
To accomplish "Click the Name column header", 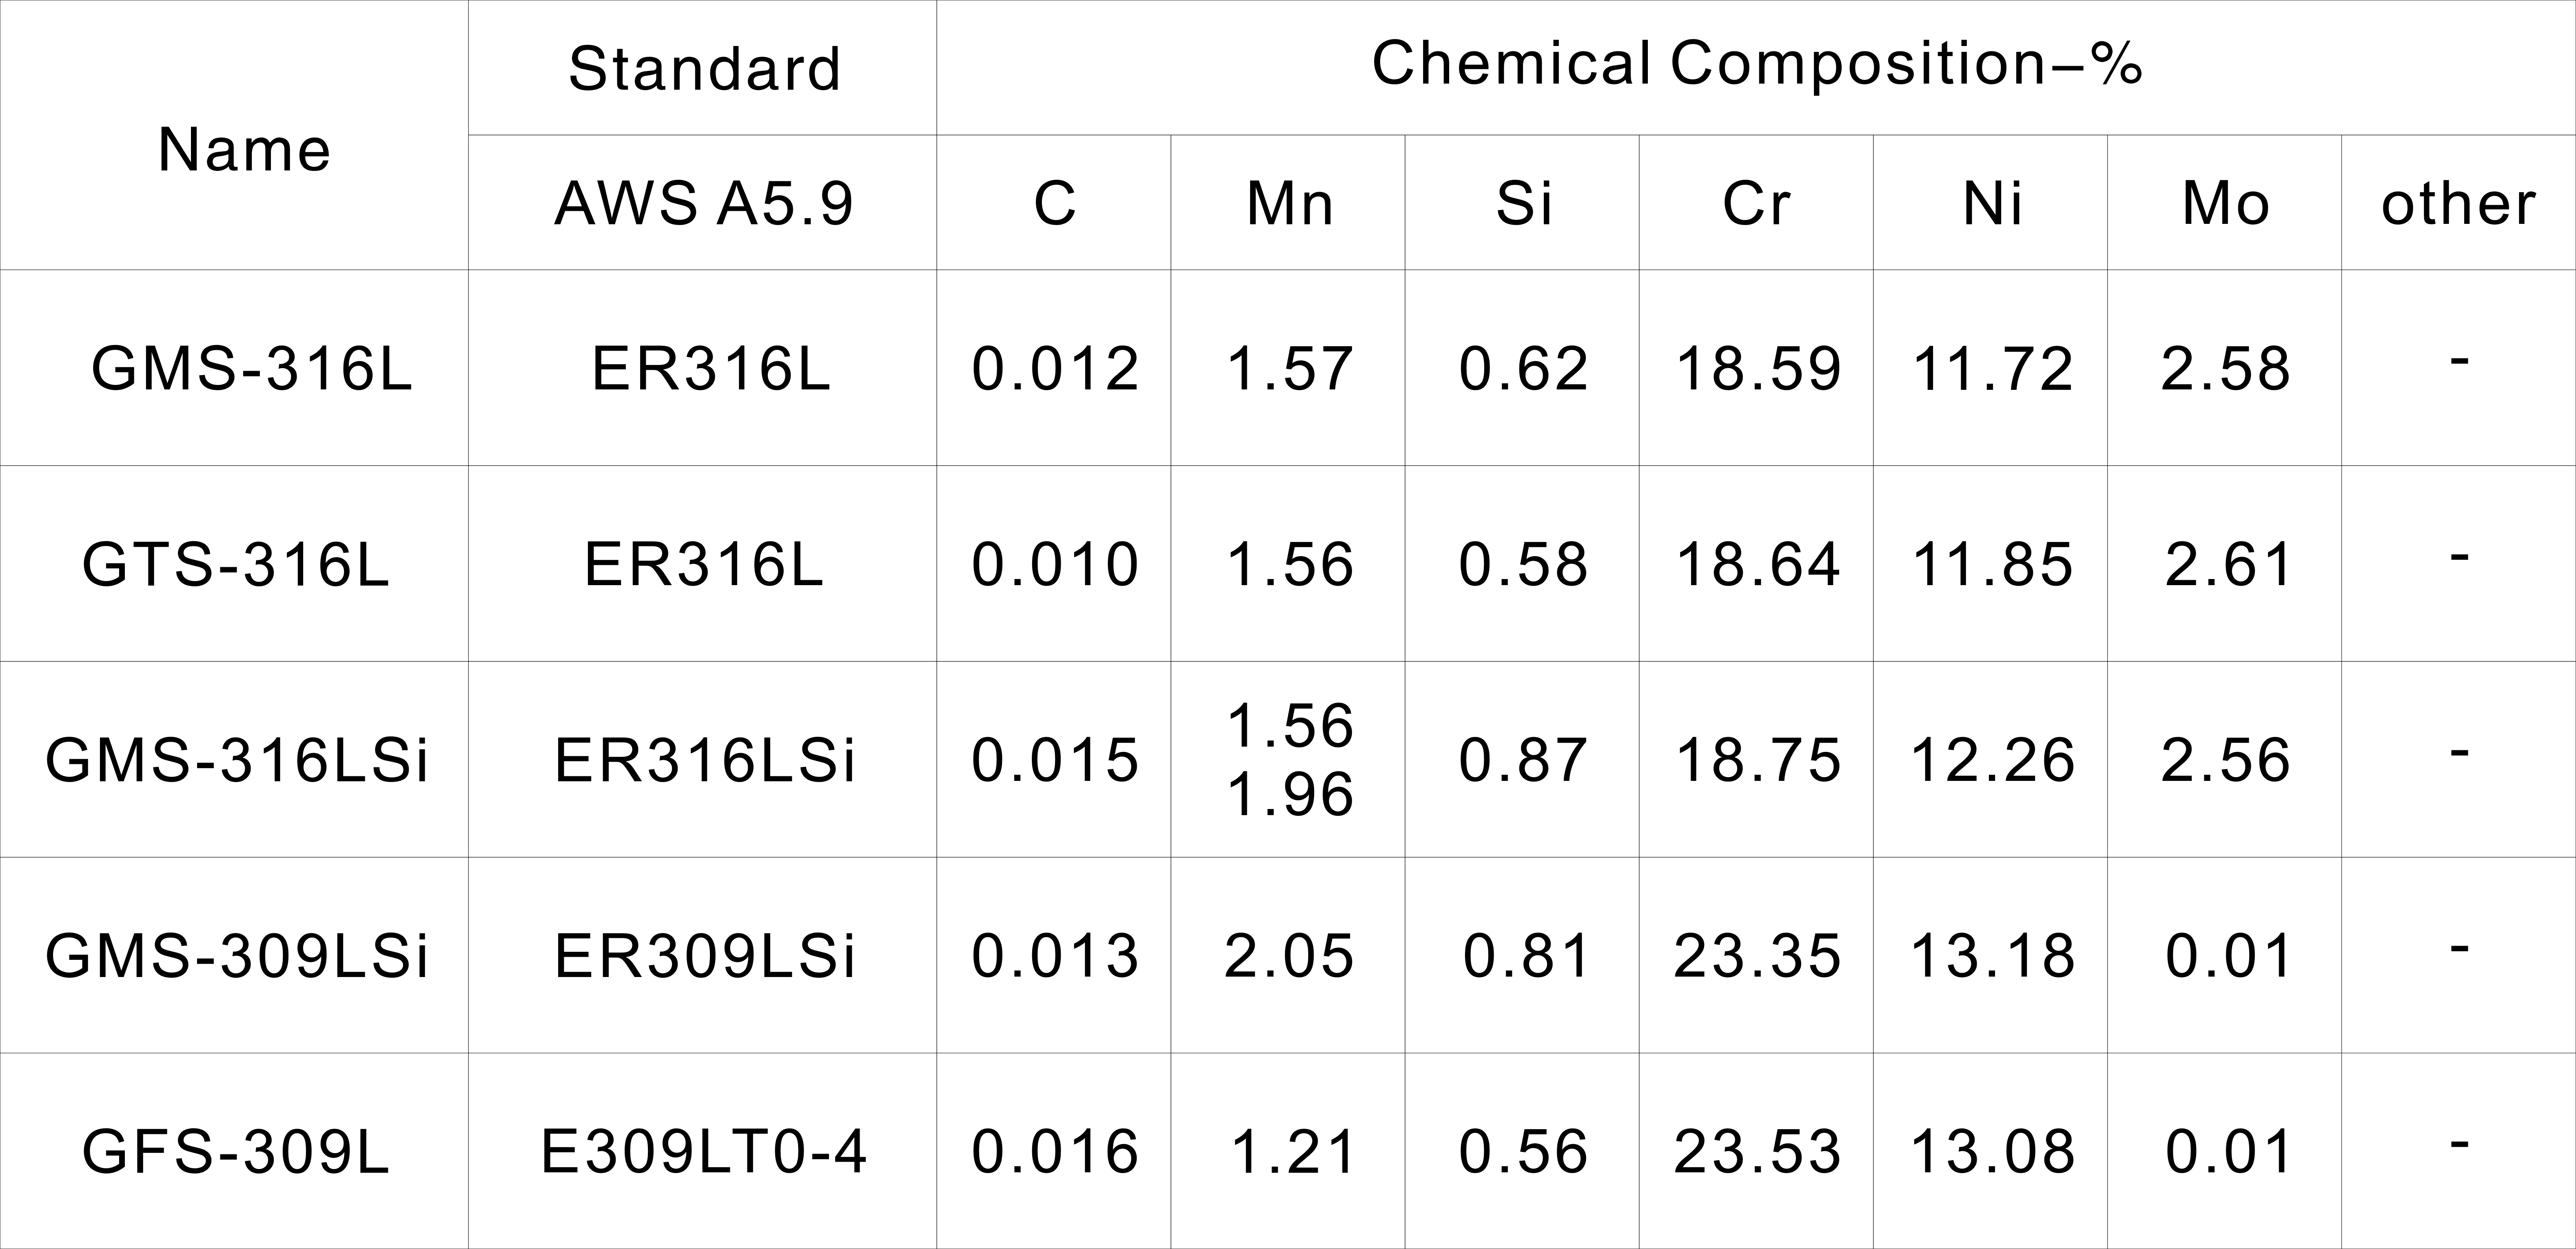I will 244,151.
